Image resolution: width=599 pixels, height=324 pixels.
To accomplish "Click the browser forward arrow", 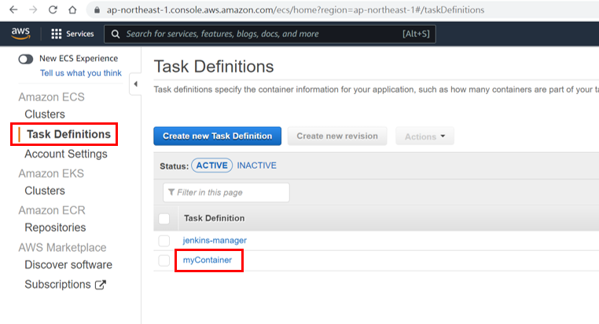I will point(33,10).
